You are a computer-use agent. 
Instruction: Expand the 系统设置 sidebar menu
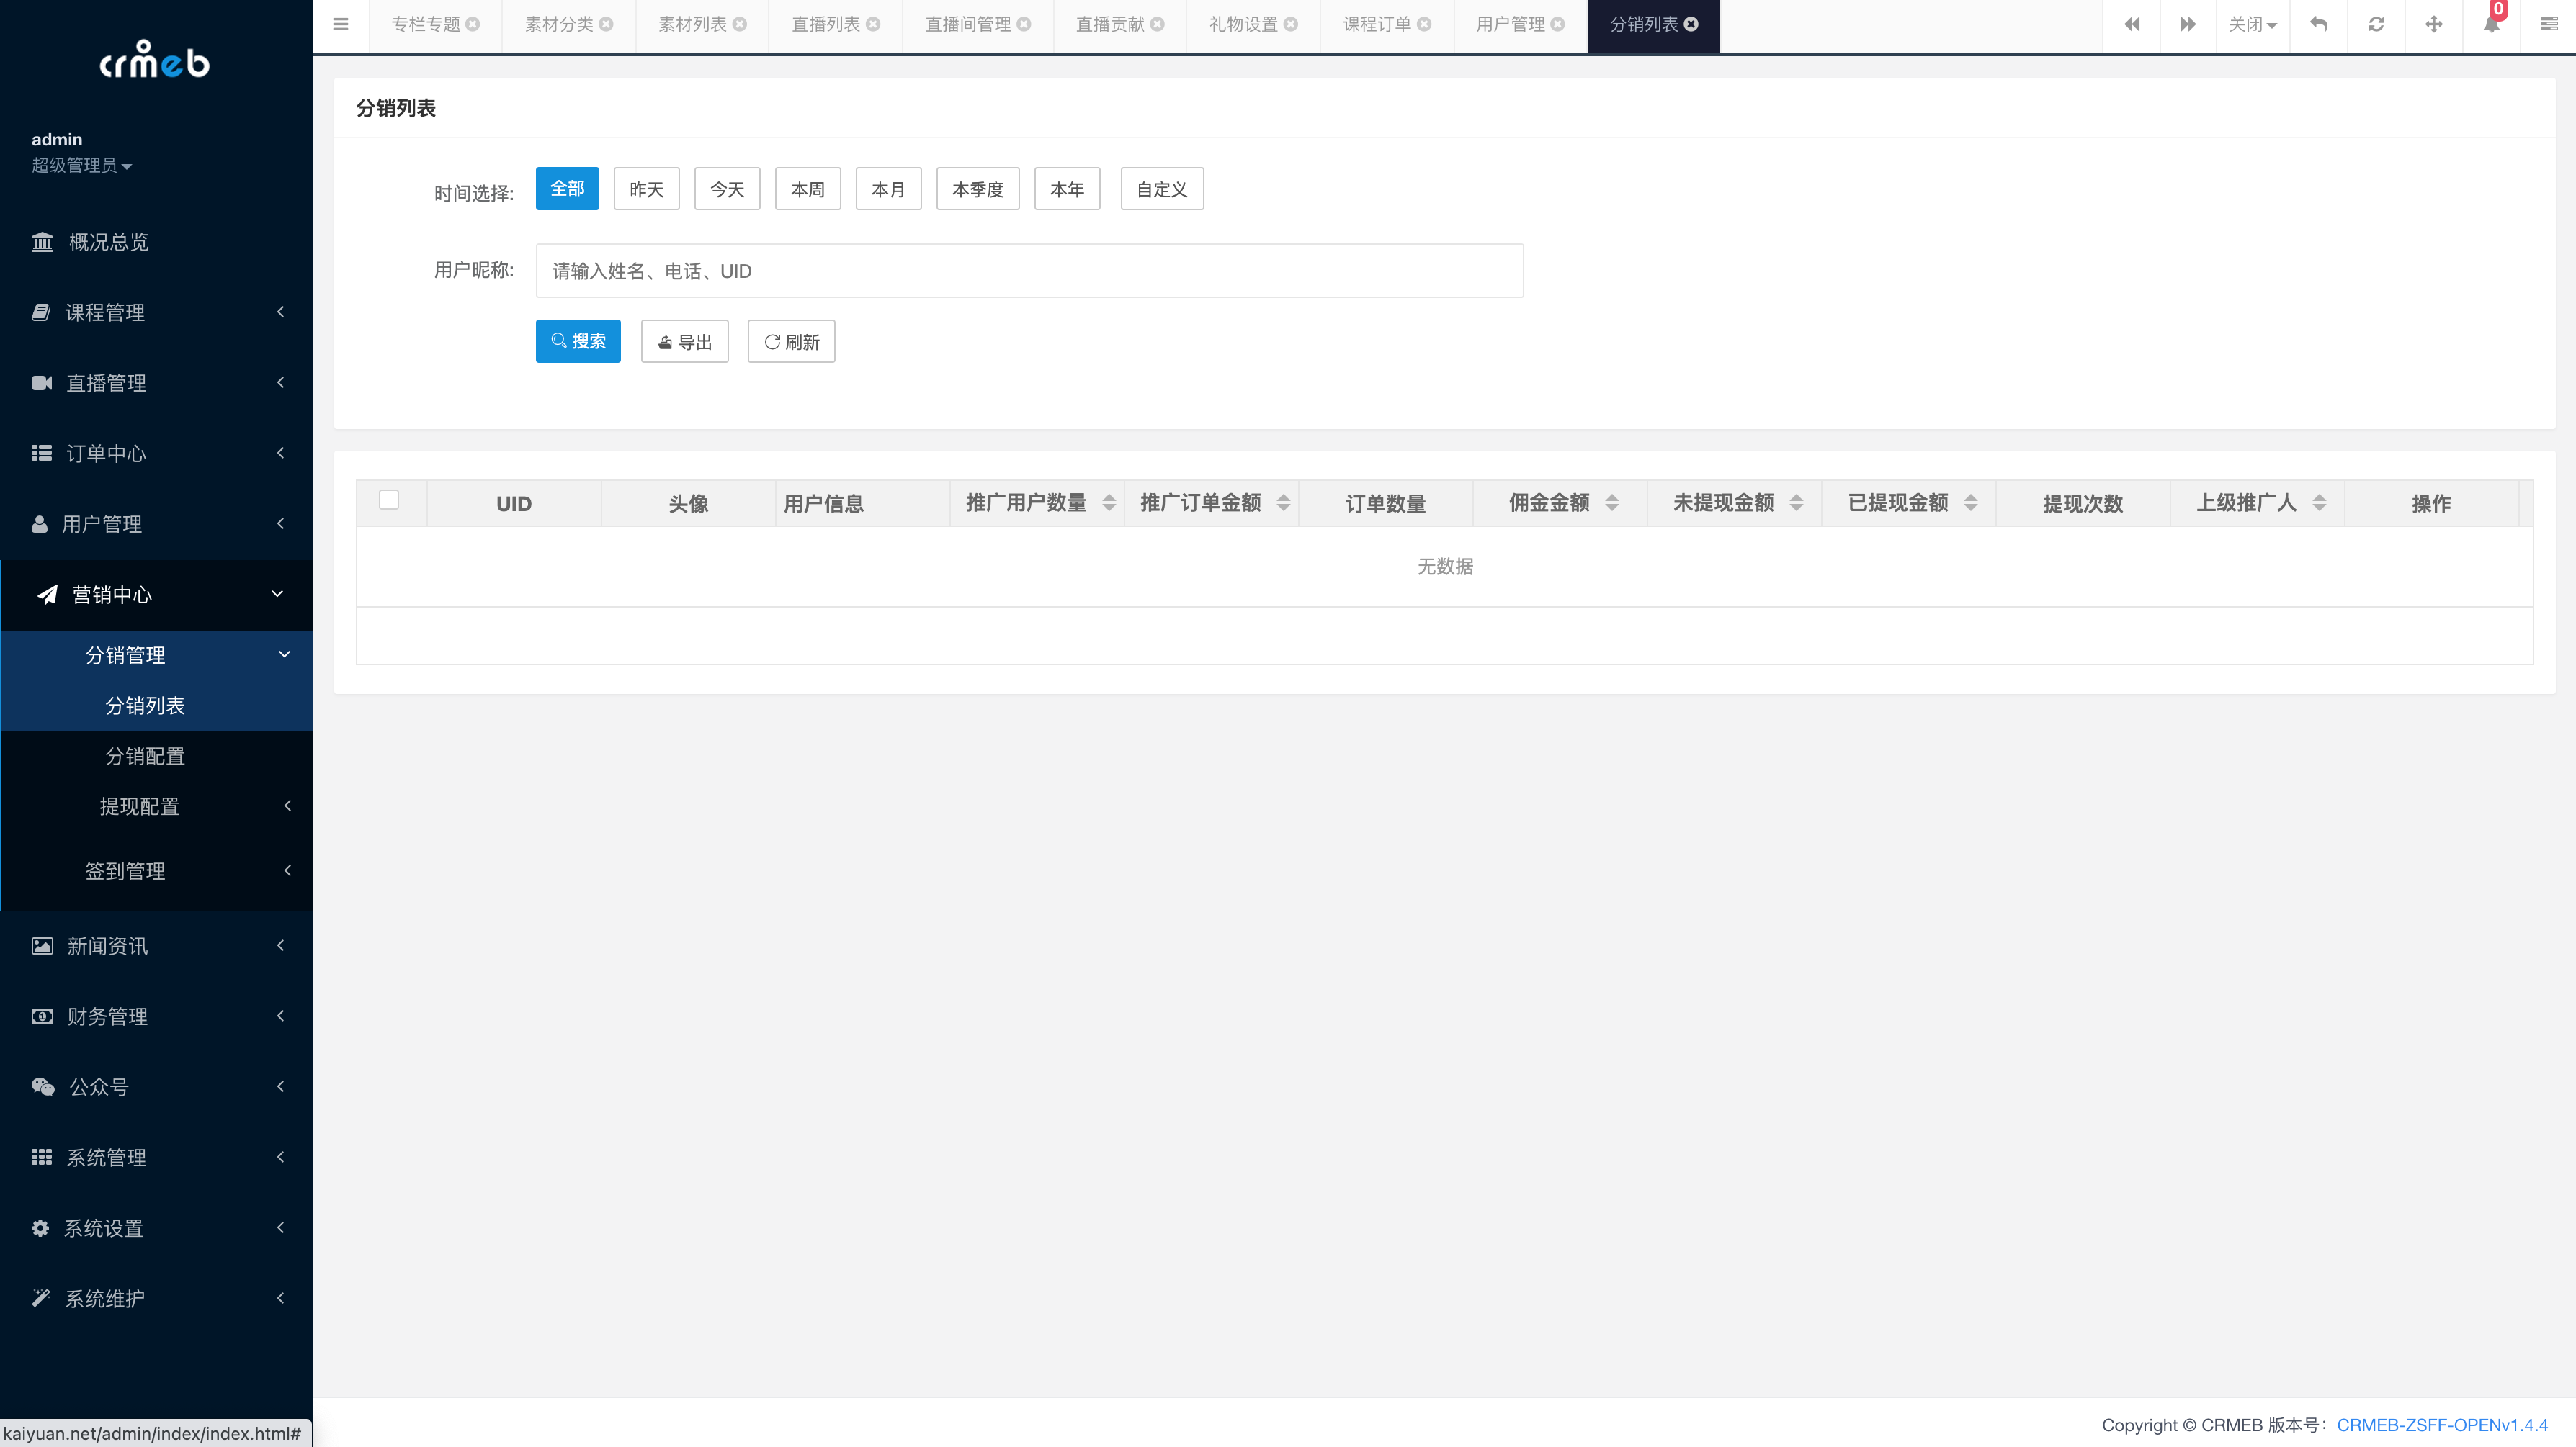click(x=156, y=1228)
